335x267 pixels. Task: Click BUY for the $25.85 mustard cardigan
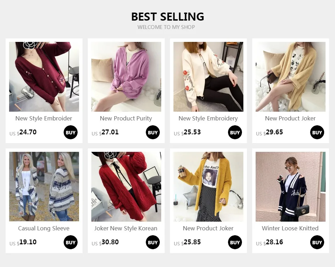(235, 242)
